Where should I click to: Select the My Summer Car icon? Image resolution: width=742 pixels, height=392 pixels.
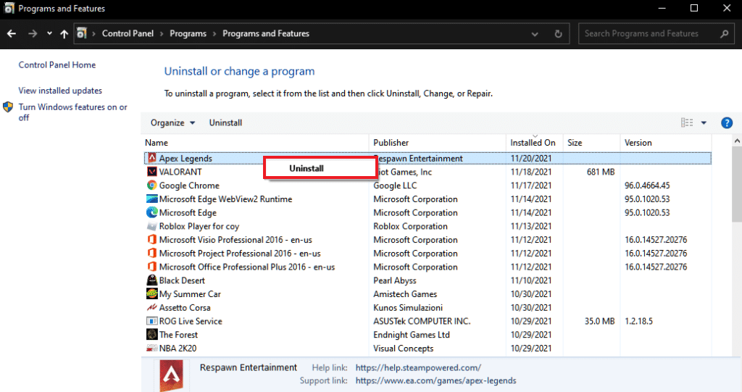click(x=151, y=293)
